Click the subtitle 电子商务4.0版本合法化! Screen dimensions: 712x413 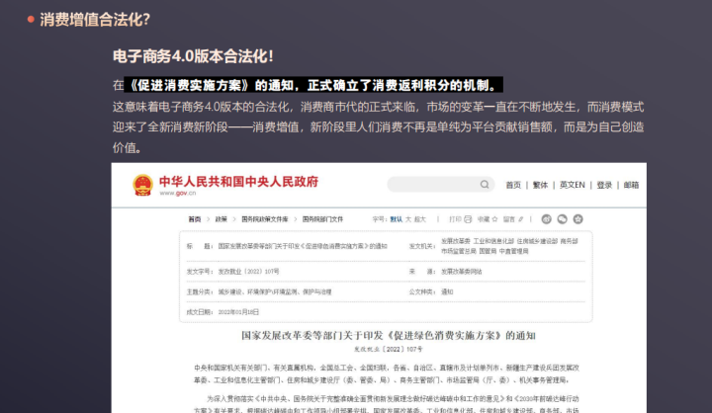pos(193,56)
